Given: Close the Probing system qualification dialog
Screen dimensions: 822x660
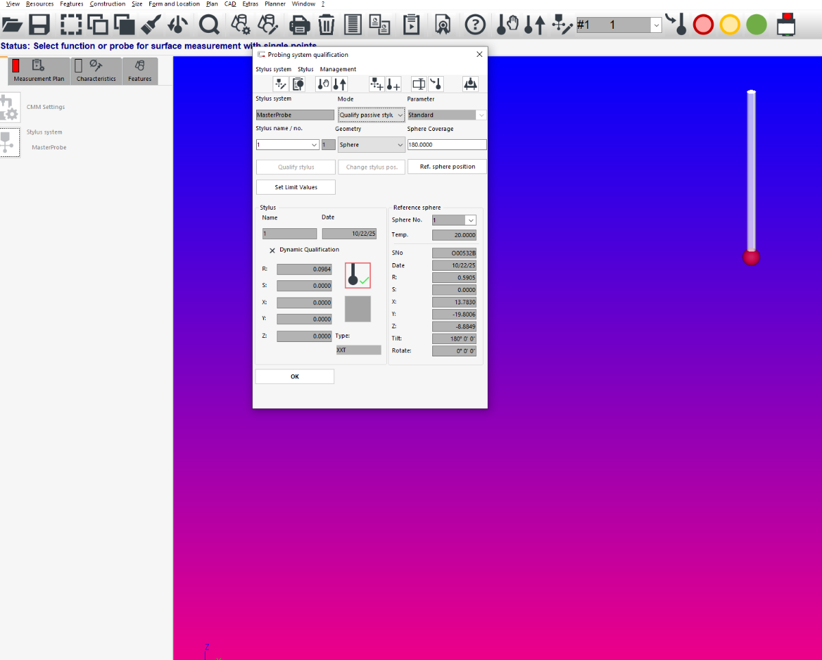Looking at the screenshot, I should tap(479, 54).
